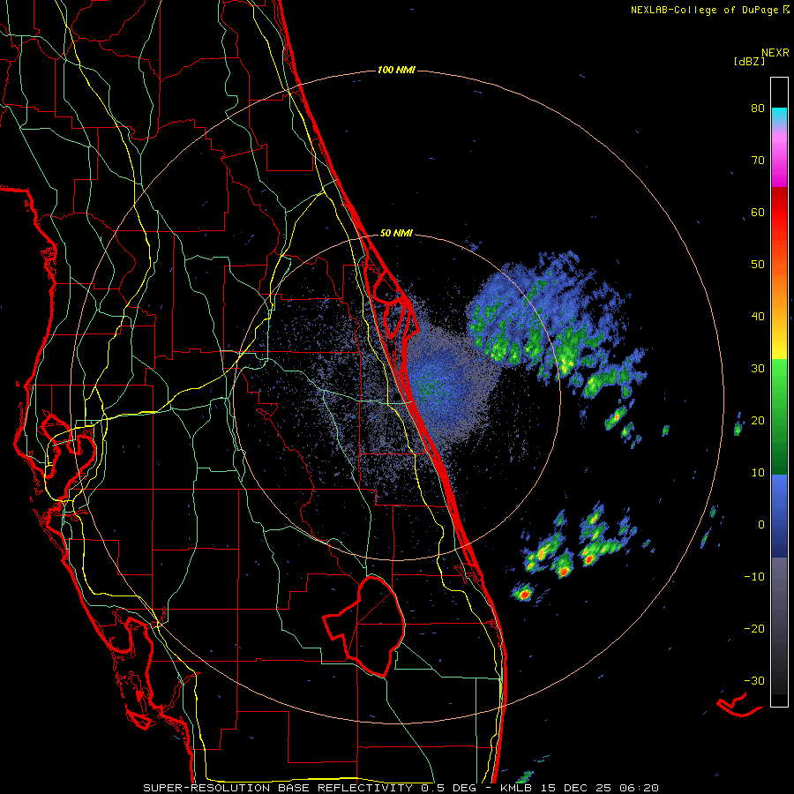This screenshot has width=794, height=794.
Task: Click the 60 value on dBZ scale
Action: (x=758, y=213)
